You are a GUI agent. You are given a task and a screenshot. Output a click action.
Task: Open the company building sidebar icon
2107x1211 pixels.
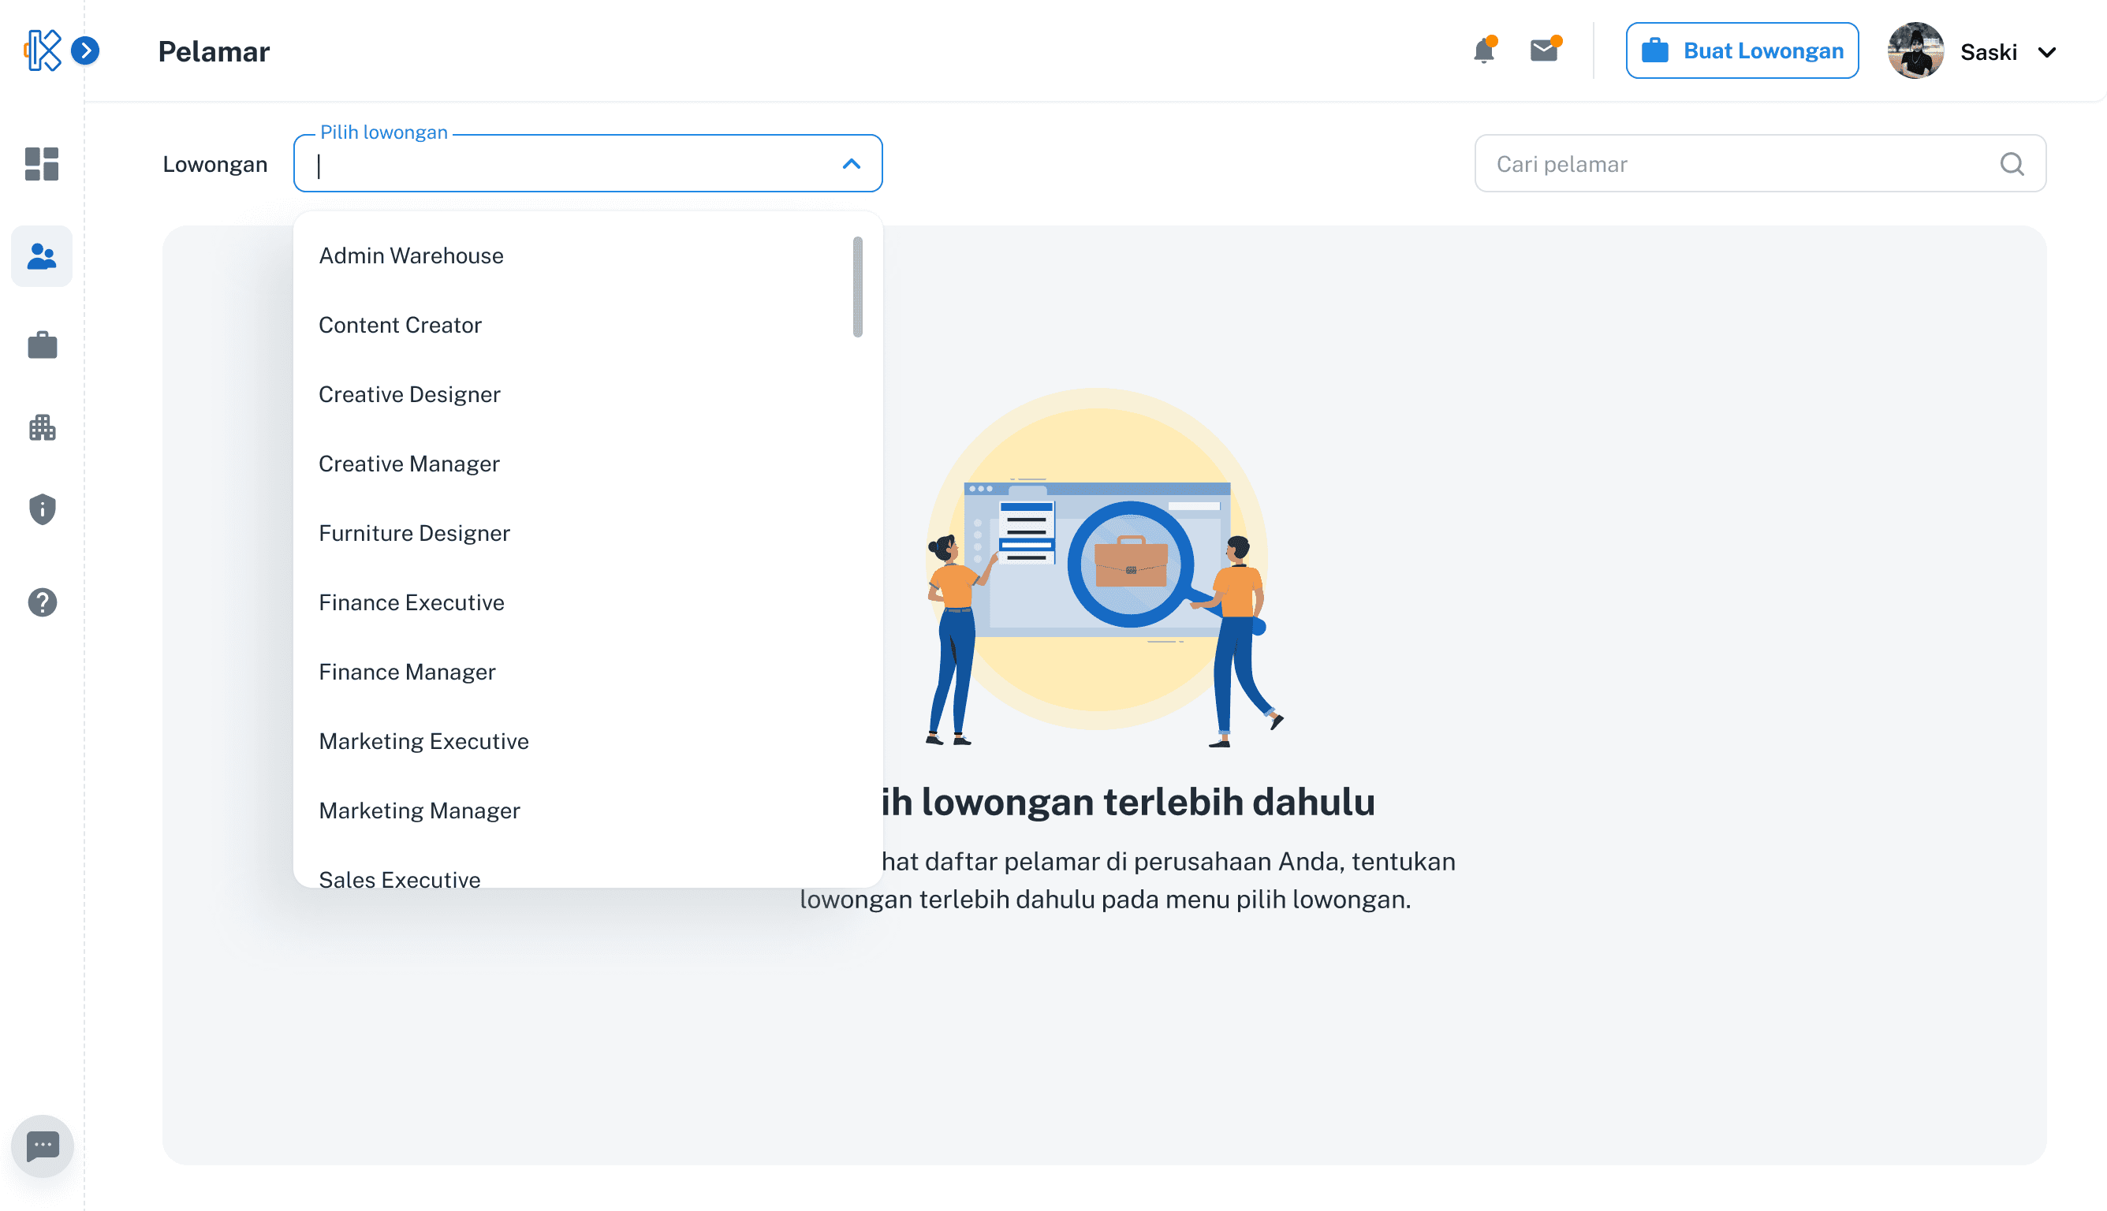tap(42, 427)
